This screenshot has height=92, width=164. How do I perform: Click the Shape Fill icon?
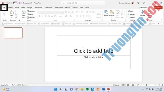point(122,11)
